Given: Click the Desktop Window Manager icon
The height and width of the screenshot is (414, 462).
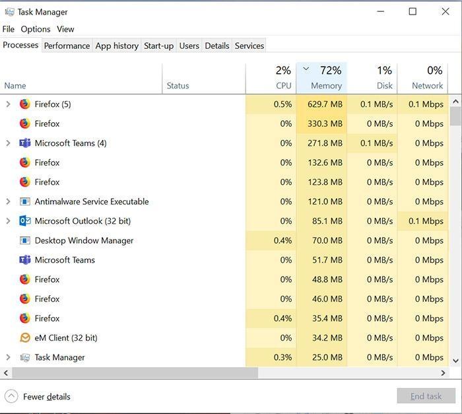Looking at the screenshot, I should (25, 240).
